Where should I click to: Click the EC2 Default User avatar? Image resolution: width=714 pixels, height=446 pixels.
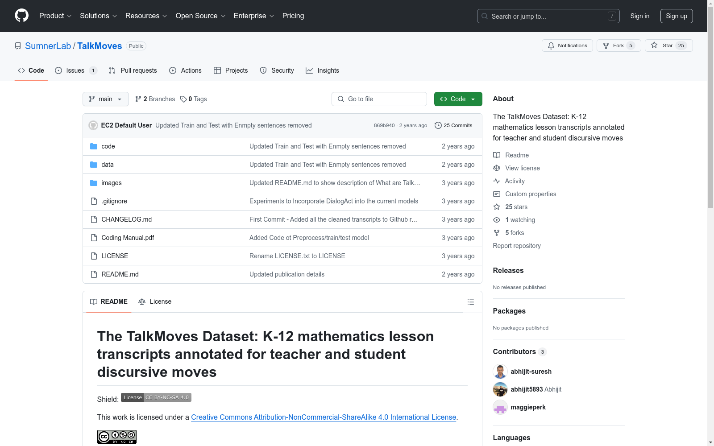tap(93, 125)
